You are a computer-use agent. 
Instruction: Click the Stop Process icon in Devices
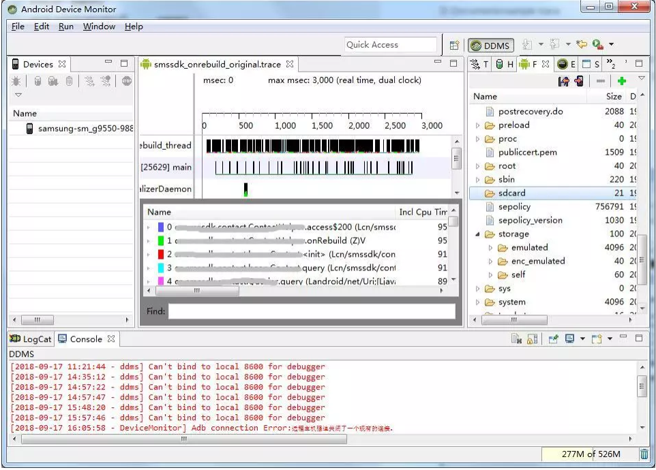tap(127, 80)
